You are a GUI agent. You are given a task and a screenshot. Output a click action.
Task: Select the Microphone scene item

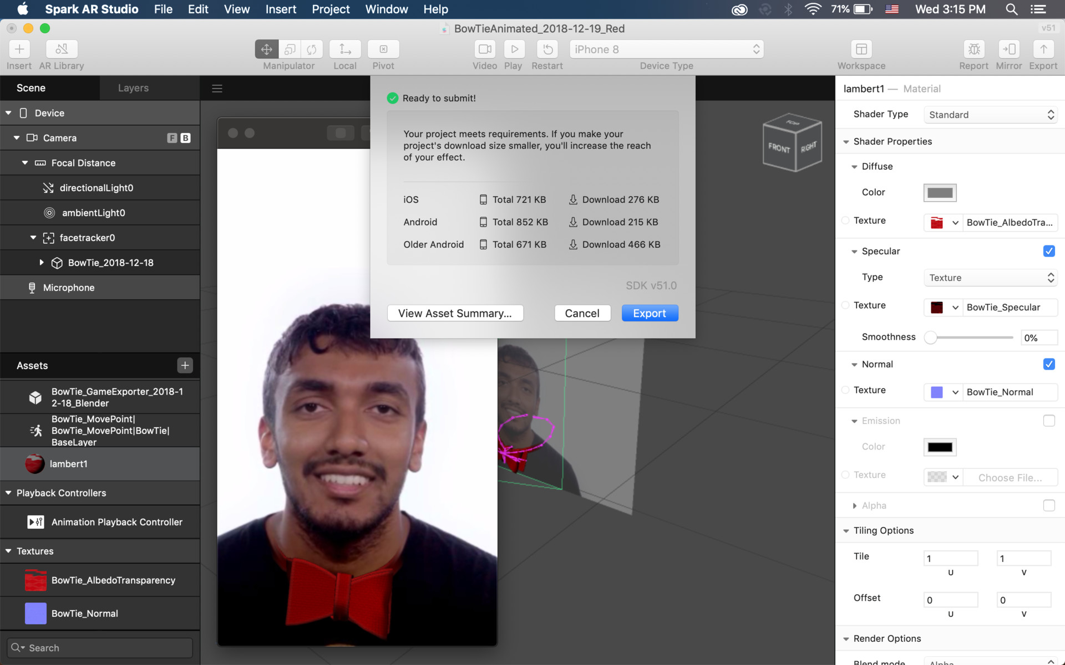pos(100,288)
